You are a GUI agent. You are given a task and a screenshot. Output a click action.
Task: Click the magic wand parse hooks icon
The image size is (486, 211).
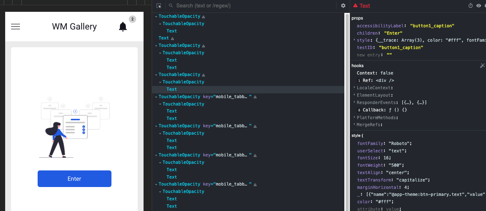[x=482, y=66]
